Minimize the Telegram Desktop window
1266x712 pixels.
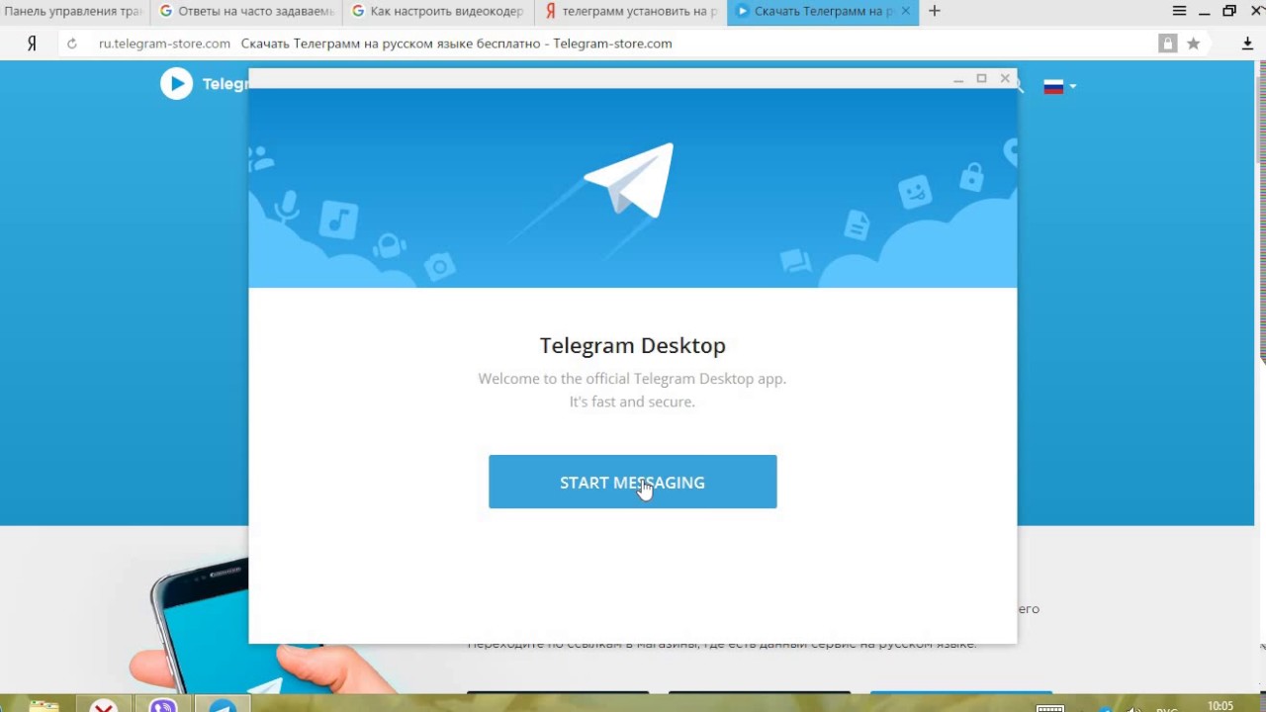[957, 78]
